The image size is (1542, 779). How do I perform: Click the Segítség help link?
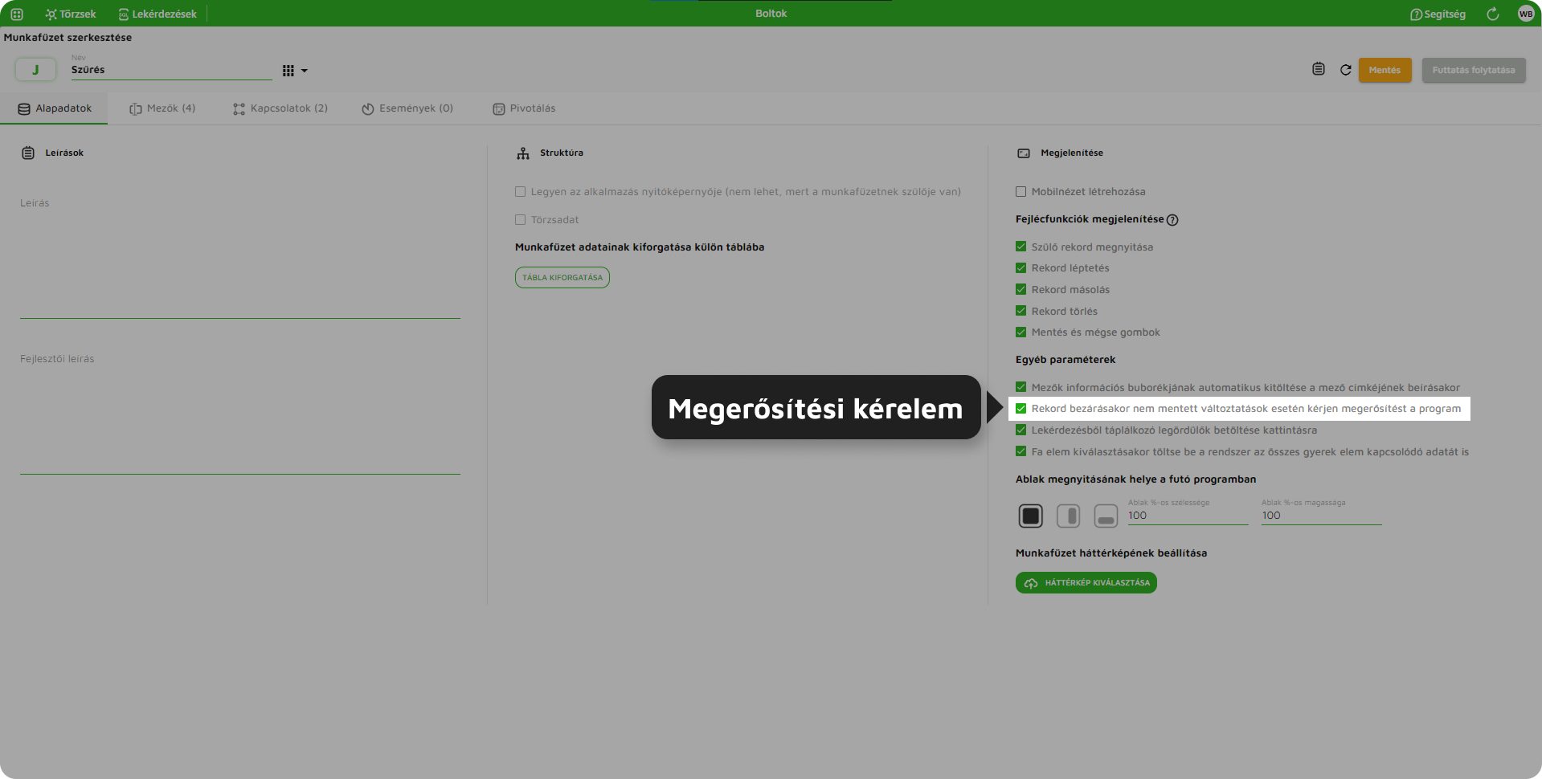pos(1438,14)
